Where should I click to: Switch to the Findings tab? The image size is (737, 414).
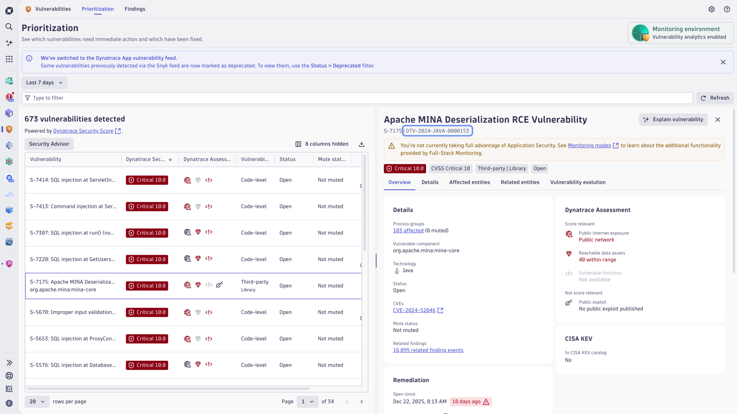[135, 9]
